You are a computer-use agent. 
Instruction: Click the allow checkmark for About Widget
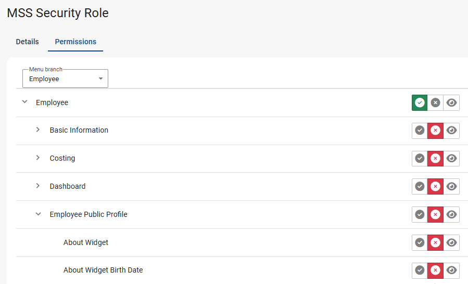pyautogui.click(x=420, y=242)
